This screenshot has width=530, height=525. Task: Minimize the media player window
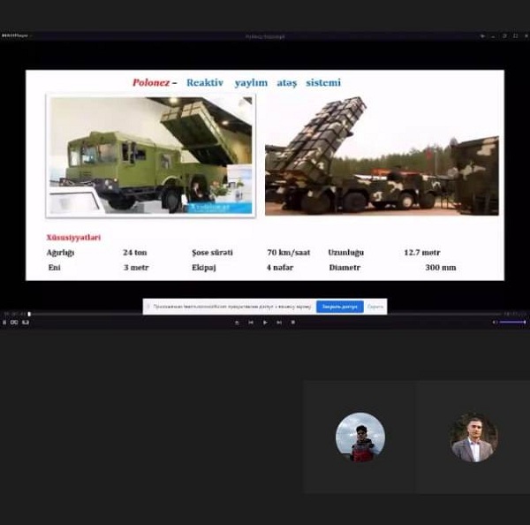tap(493, 36)
